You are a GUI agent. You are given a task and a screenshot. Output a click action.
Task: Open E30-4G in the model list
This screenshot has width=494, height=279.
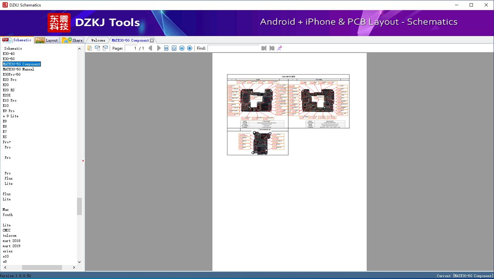(x=9, y=54)
